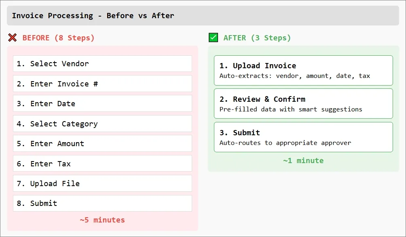Click the "2. Enter Invoice #" step
406x237 pixels.
pyautogui.click(x=102, y=84)
